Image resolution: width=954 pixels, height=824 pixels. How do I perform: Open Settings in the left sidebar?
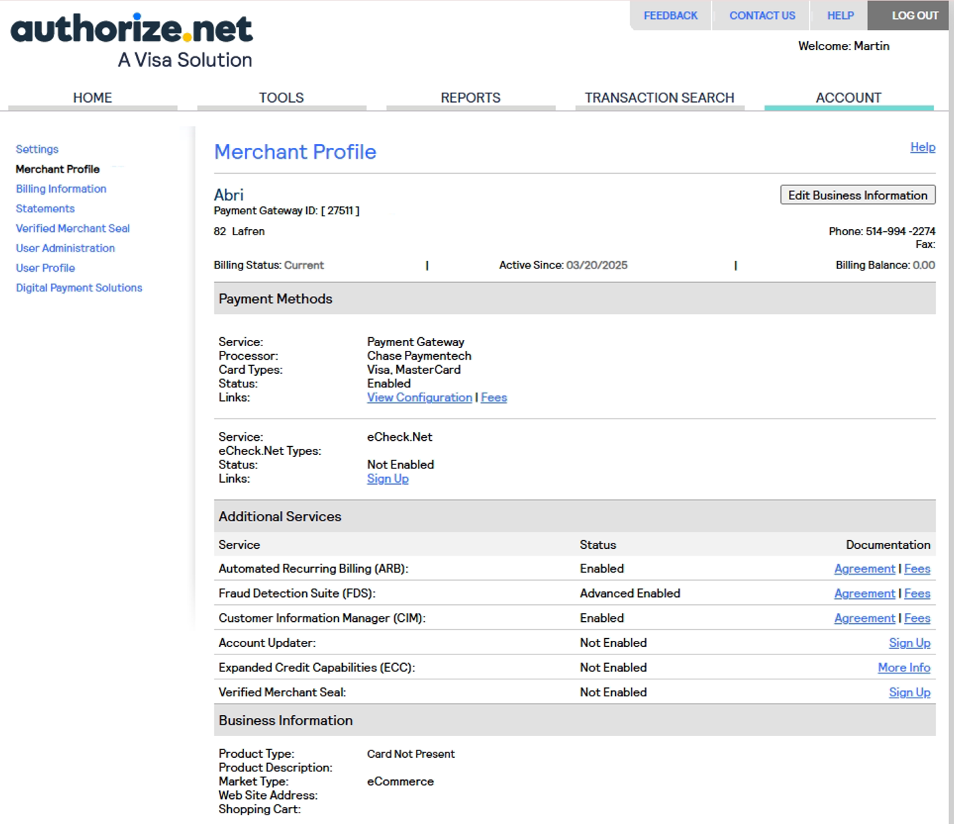tap(37, 149)
